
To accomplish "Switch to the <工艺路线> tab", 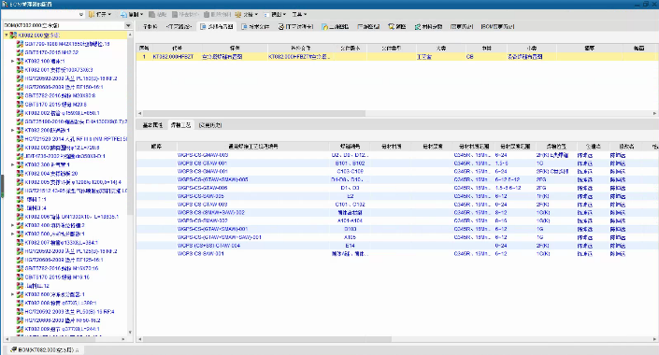I will 179,26.
